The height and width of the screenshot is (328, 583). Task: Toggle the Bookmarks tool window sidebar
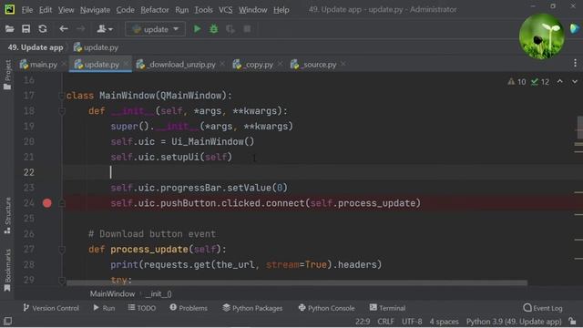tap(7, 270)
